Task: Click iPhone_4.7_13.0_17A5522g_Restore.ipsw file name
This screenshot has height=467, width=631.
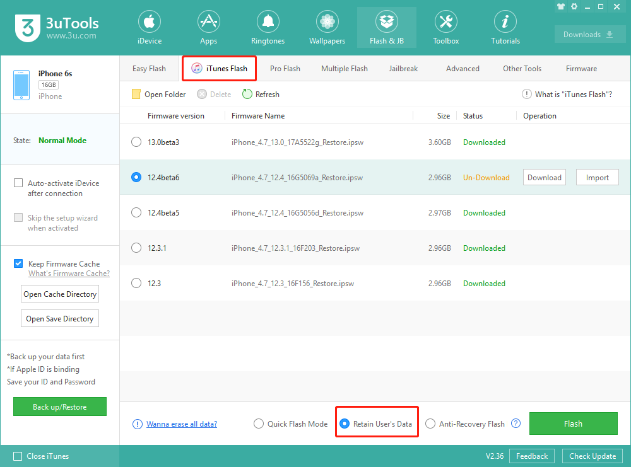Action: pyautogui.click(x=297, y=142)
